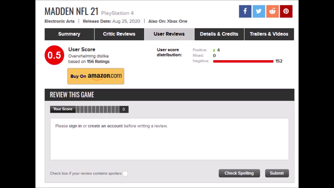Click the Mixed count 0
The height and width of the screenshot is (188, 334).
214,56
